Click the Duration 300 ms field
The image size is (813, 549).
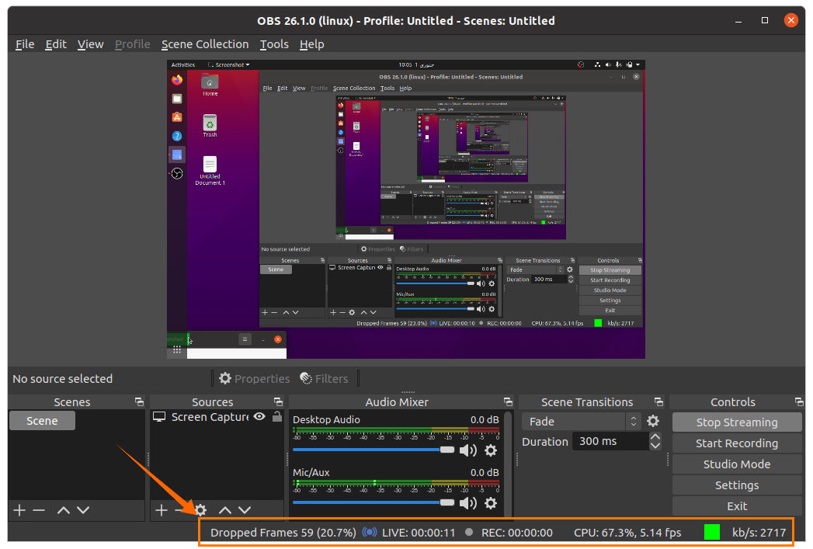[611, 441]
